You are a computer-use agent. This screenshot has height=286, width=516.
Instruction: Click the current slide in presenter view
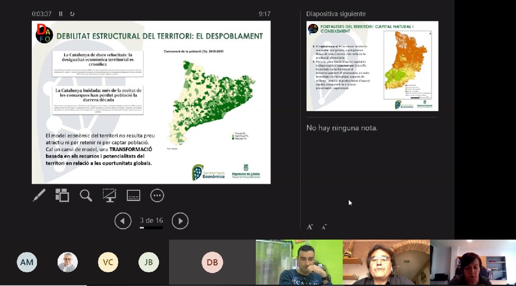coord(151,102)
